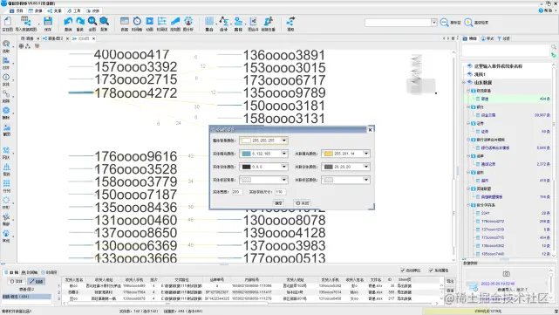Collapse the tree folder above the 494 count row
Image resolution: width=559 pixels, height=315 pixels.
[468, 91]
